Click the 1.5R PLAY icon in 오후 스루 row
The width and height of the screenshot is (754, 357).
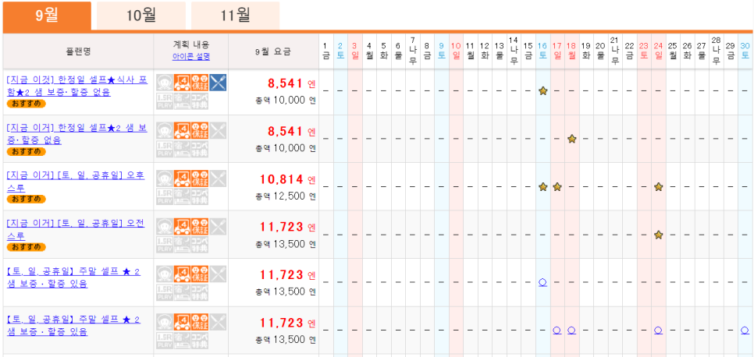click(165, 196)
